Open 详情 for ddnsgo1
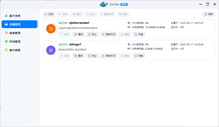 pyautogui.click(x=139, y=56)
